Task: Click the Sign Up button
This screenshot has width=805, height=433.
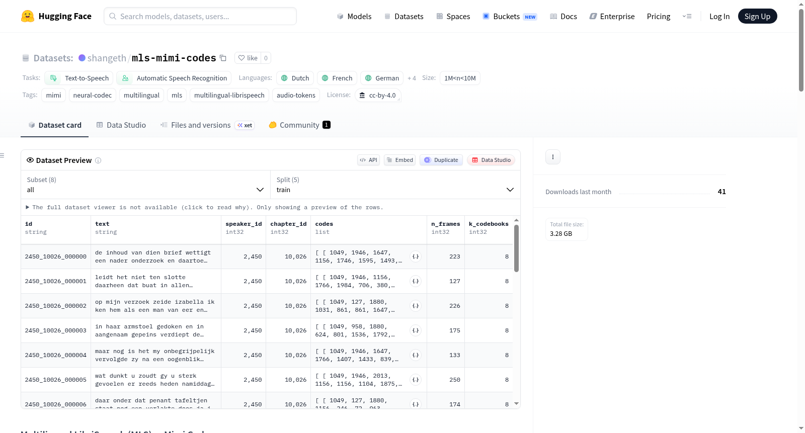Action: [x=757, y=16]
